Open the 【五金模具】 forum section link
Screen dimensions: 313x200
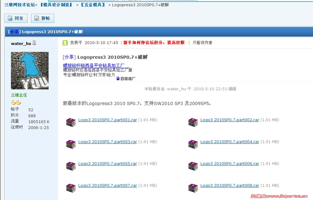pos(93,5)
